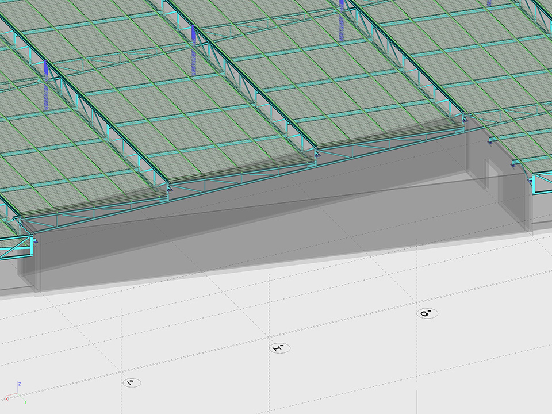The image size is (552, 414).
Task: Click the truss bearing at wall's right corner
Action: pyautogui.click(x=465, y=119)
